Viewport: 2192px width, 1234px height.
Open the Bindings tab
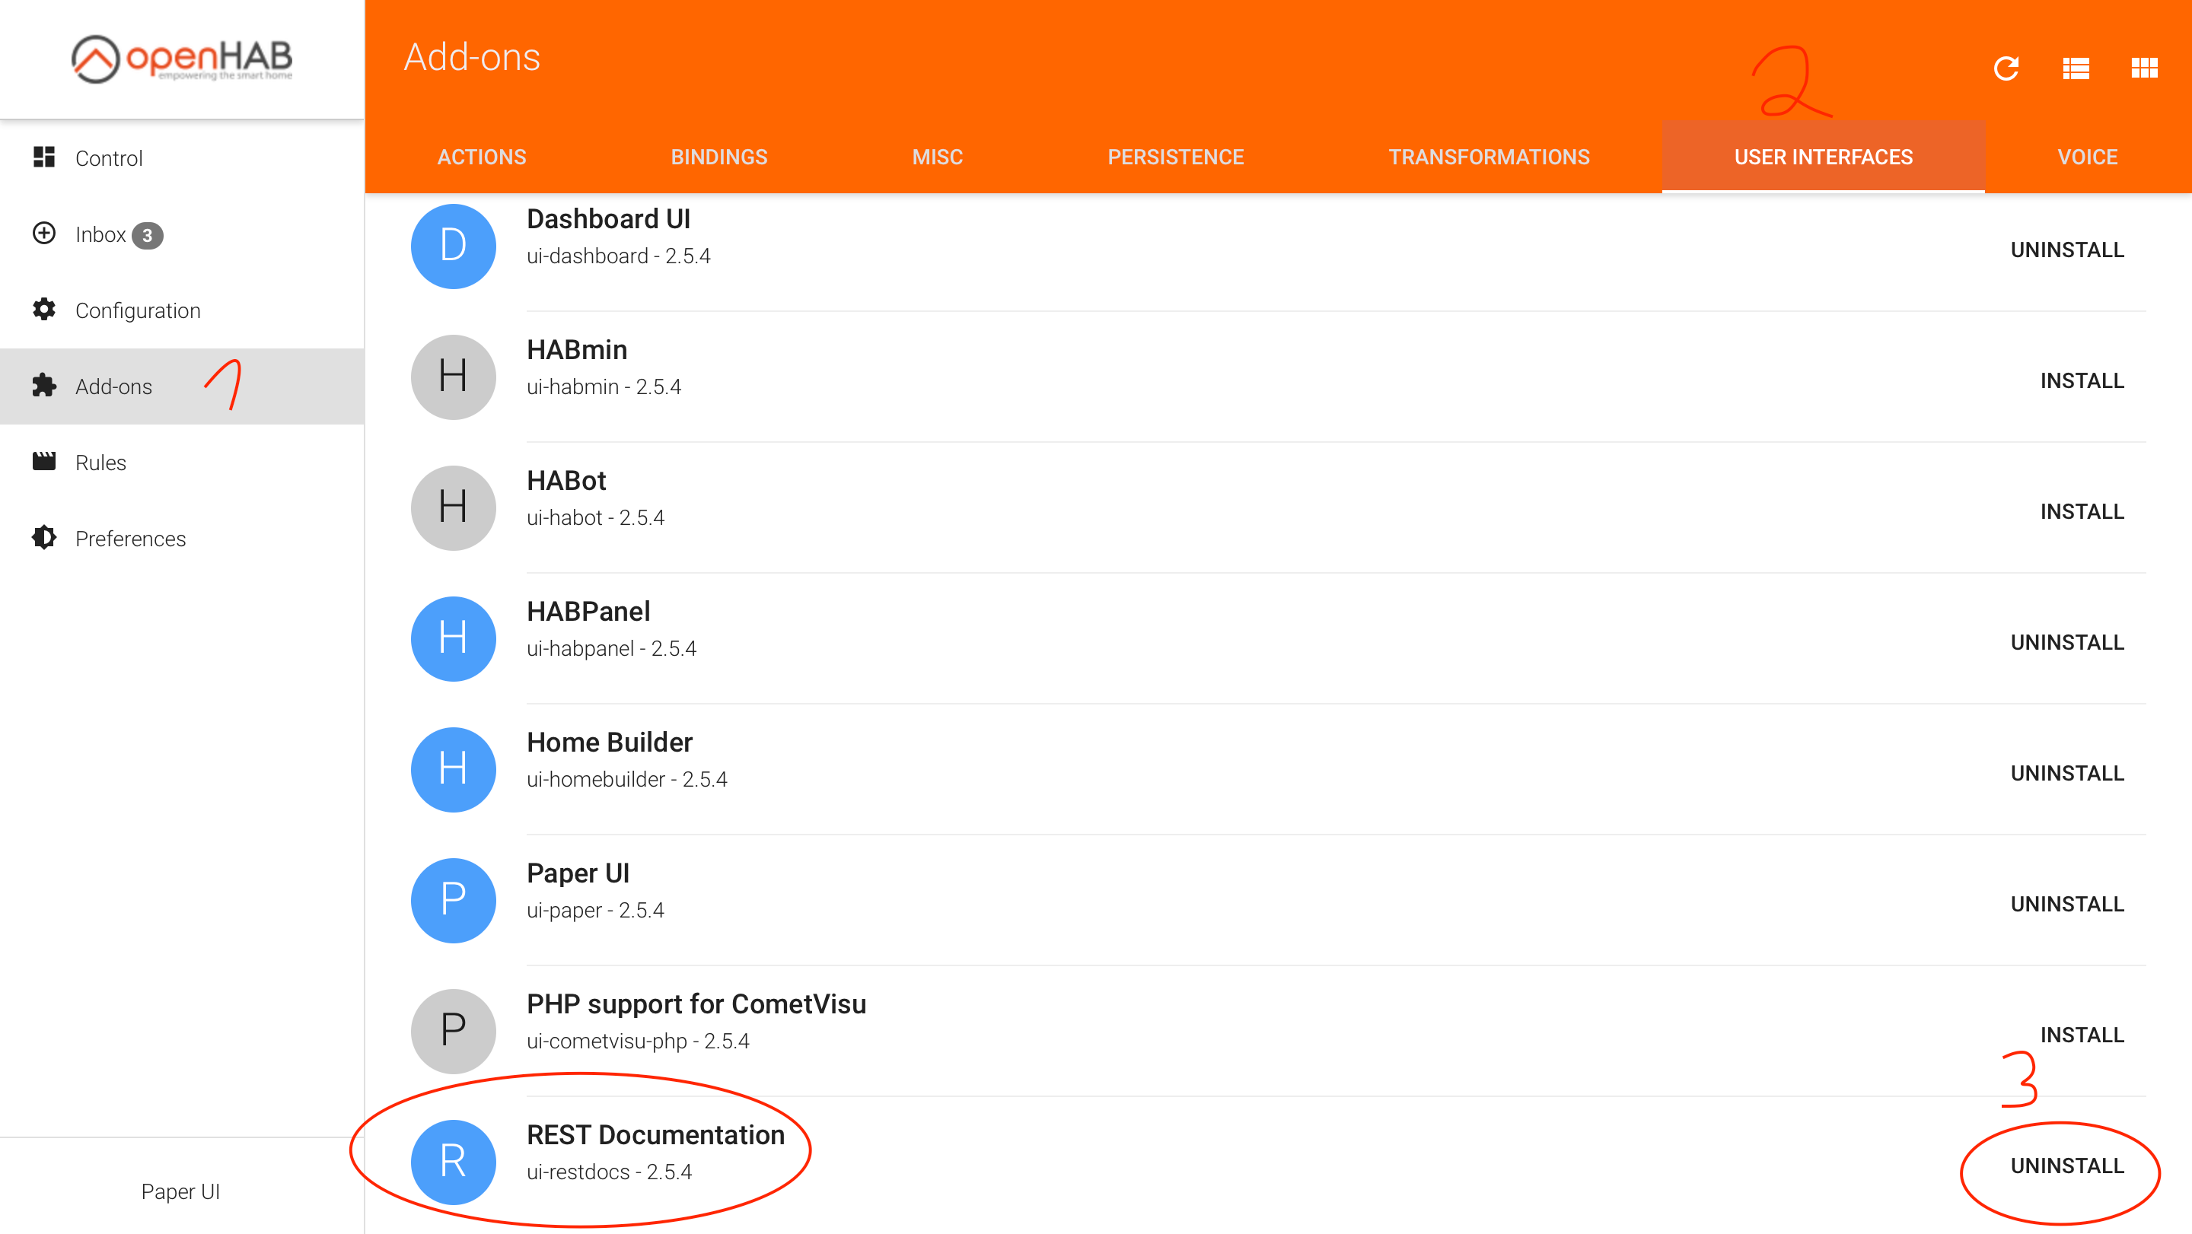tap(718, 157)
